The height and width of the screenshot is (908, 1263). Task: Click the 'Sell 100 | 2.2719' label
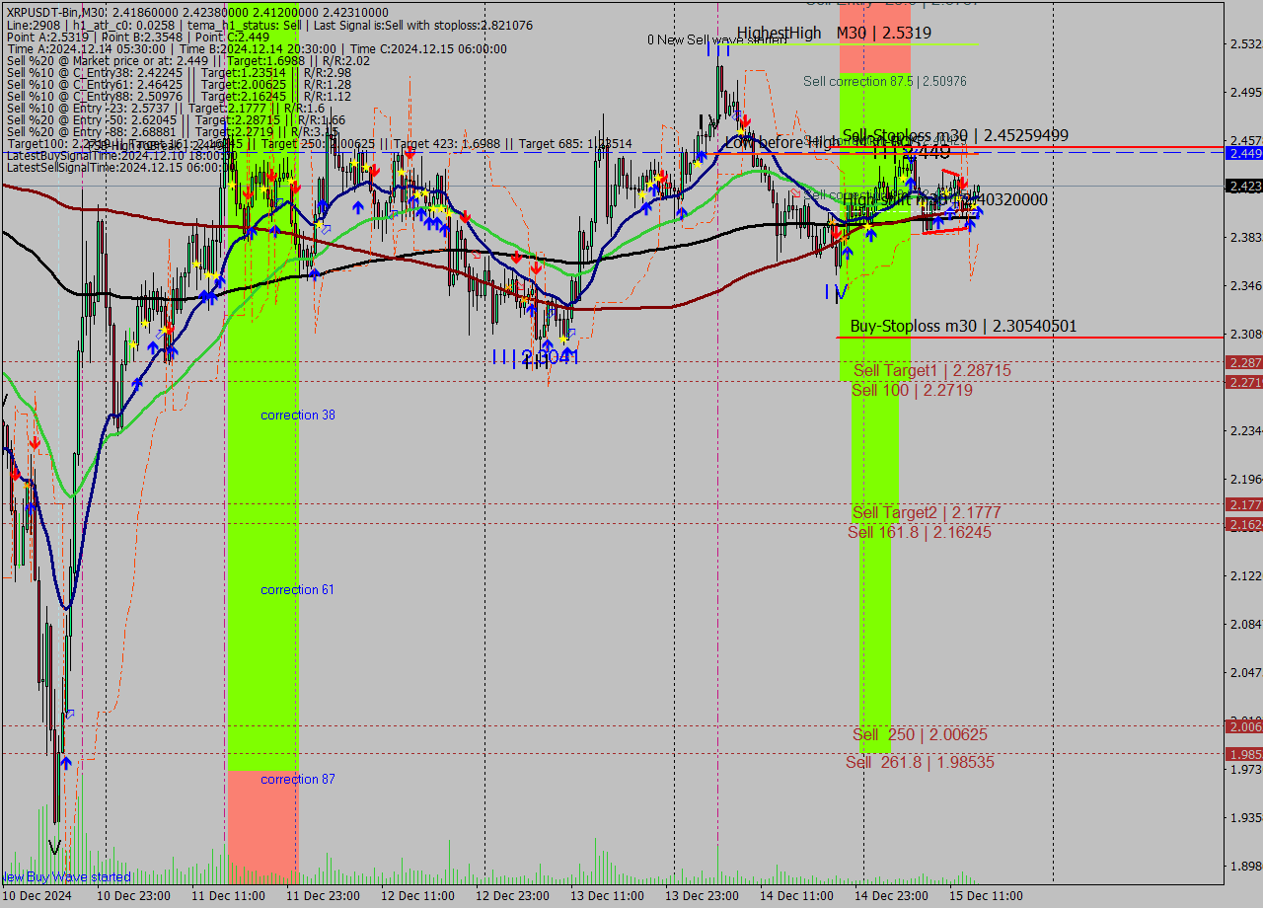pyautogui.click(x=912, y=391)
